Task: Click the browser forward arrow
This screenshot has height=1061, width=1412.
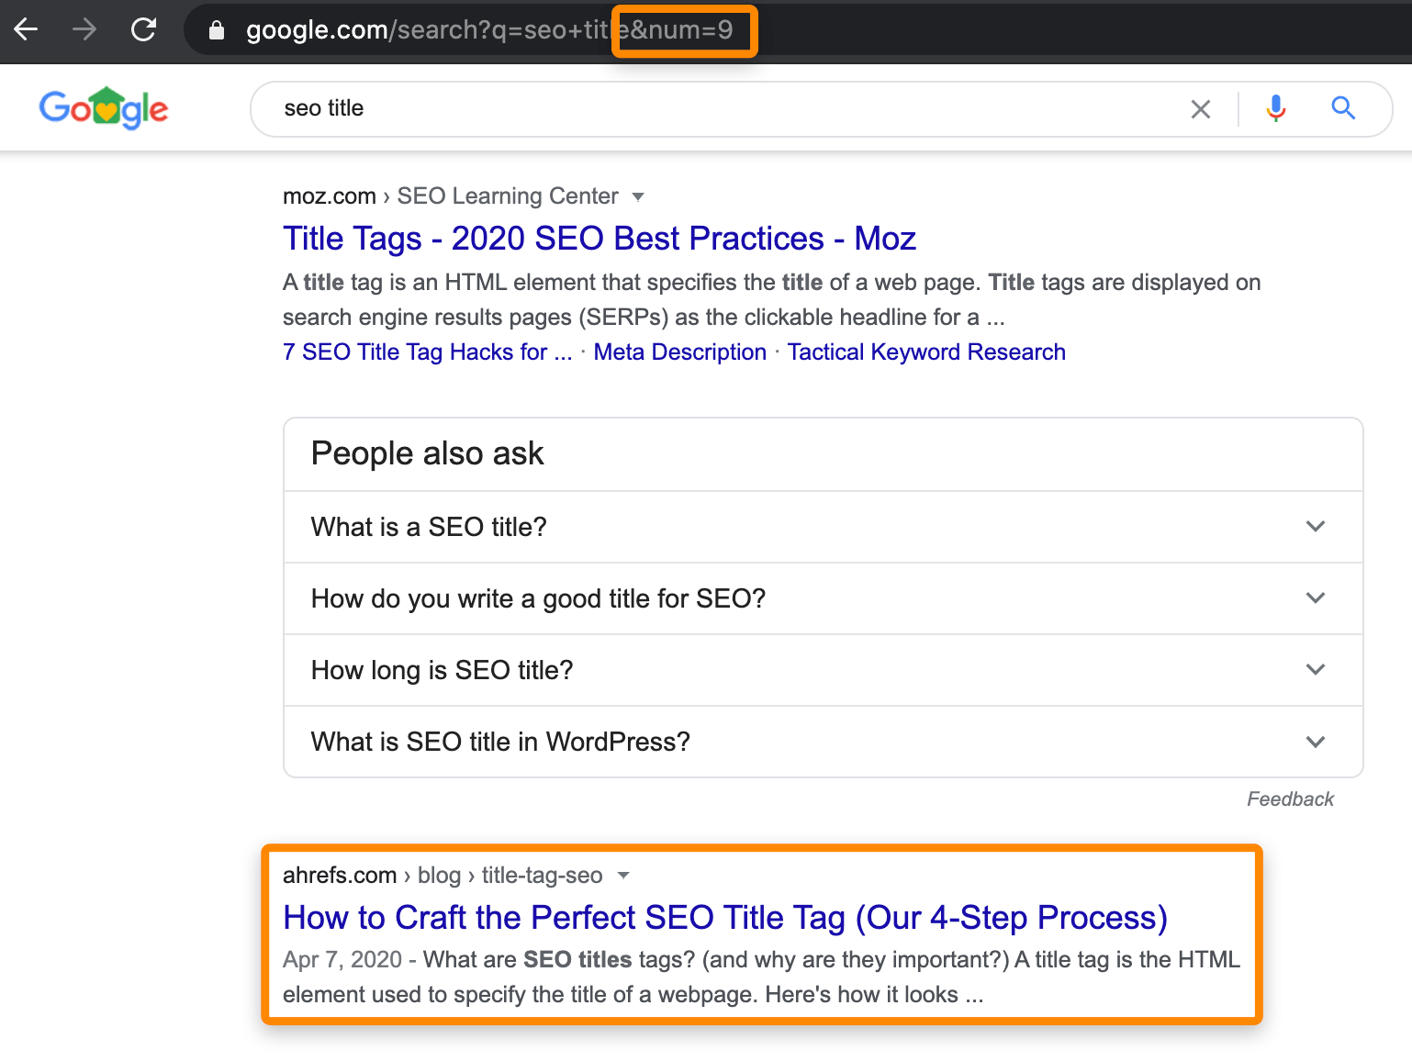Action: (84, 30)
